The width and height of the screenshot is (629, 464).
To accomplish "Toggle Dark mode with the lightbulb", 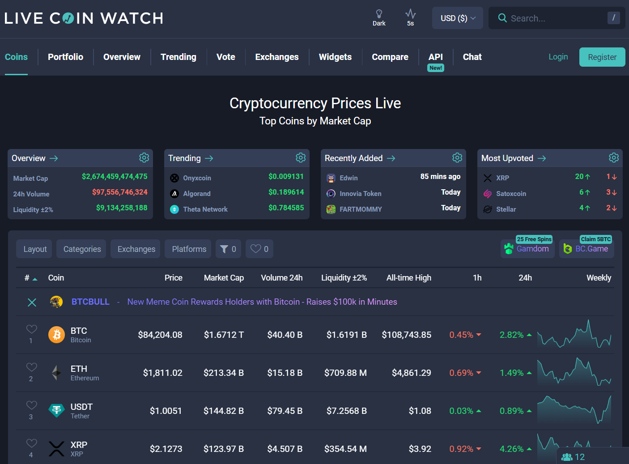I will (379, 14).
